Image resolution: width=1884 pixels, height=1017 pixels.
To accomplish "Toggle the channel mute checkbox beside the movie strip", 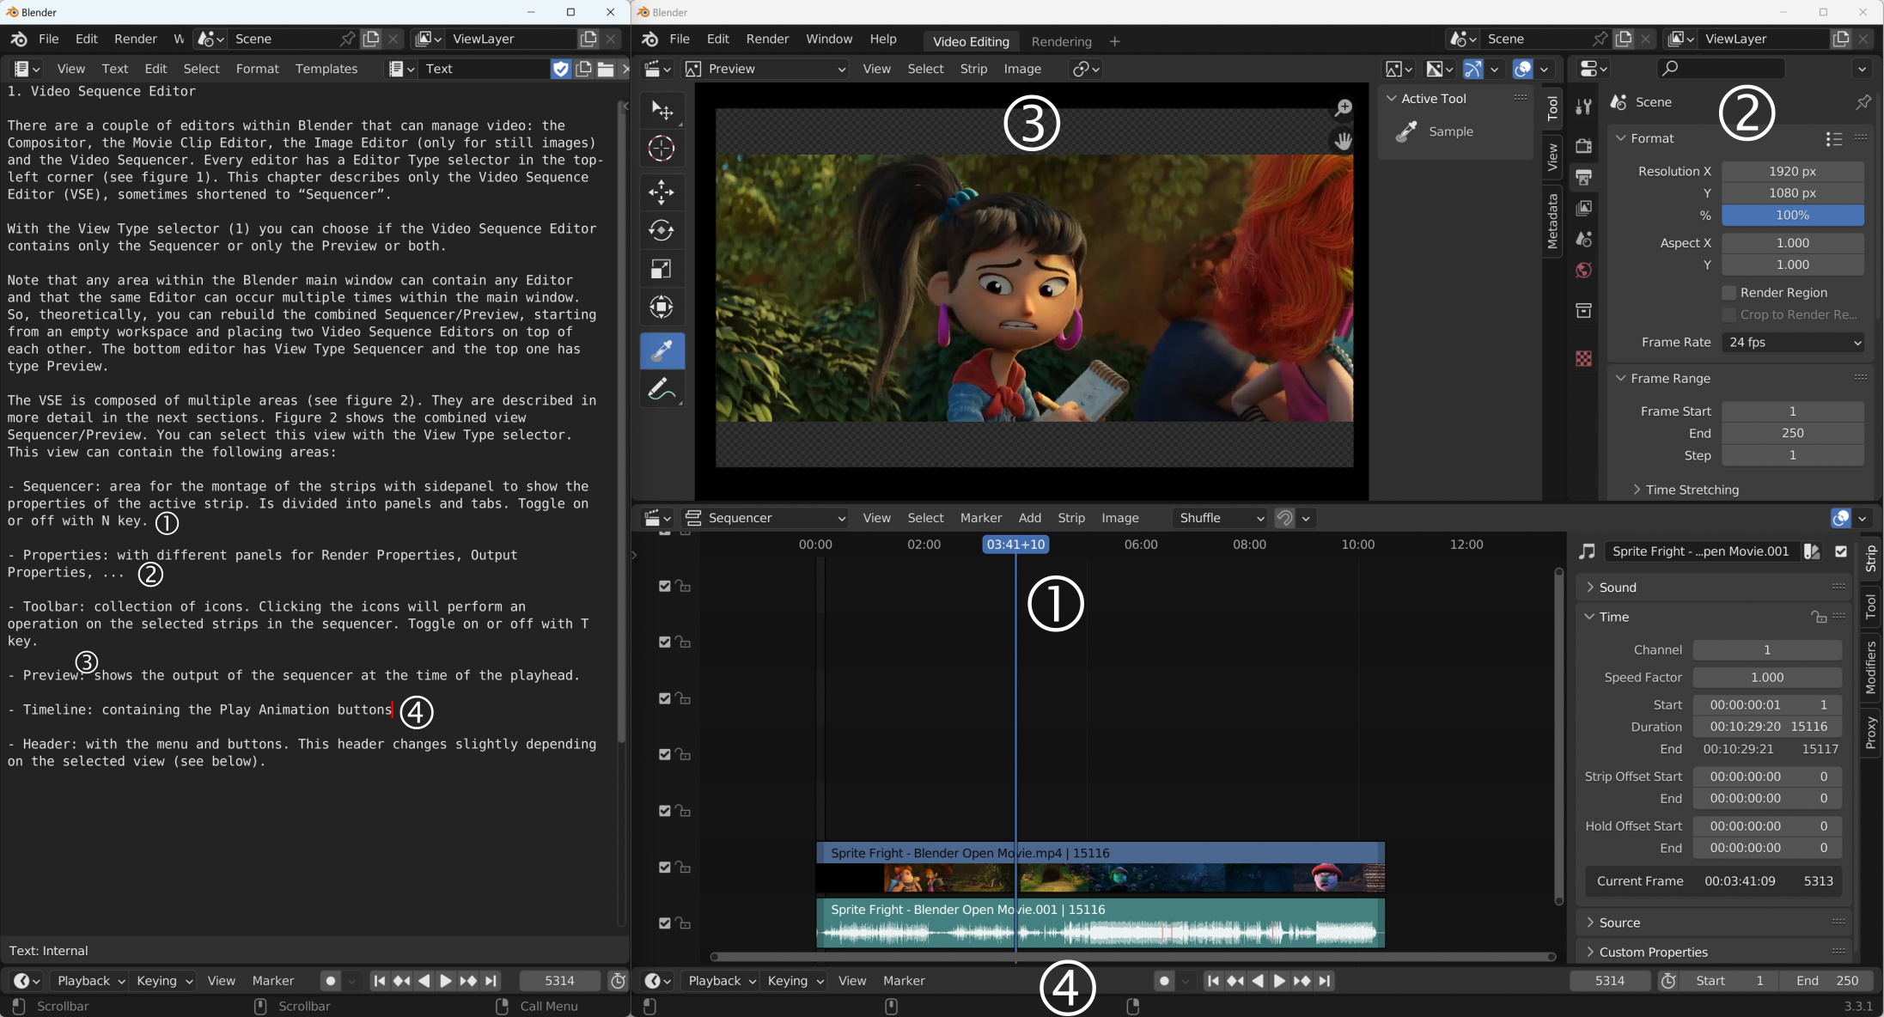I will 664,867.
